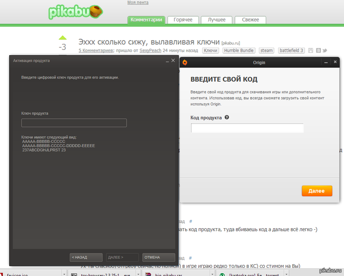Select the Ключи tag
344x276 pixels.
coord(210,51)
